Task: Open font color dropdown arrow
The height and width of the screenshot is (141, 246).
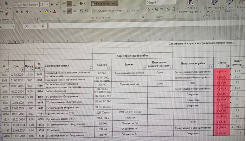Action: click(x=58, y=12)
